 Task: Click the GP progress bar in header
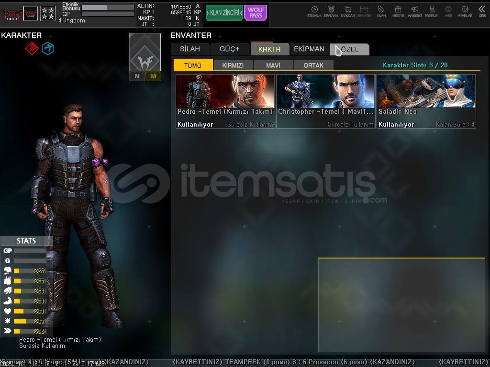tap(108, 14)
